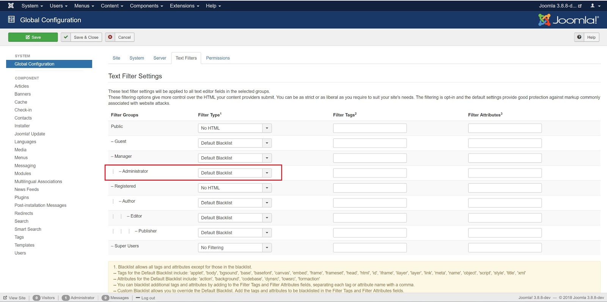Viewport: 607px width, 302px height.
Task: Click the Filter Tags field for Guest
Action: tap(370, 143)
